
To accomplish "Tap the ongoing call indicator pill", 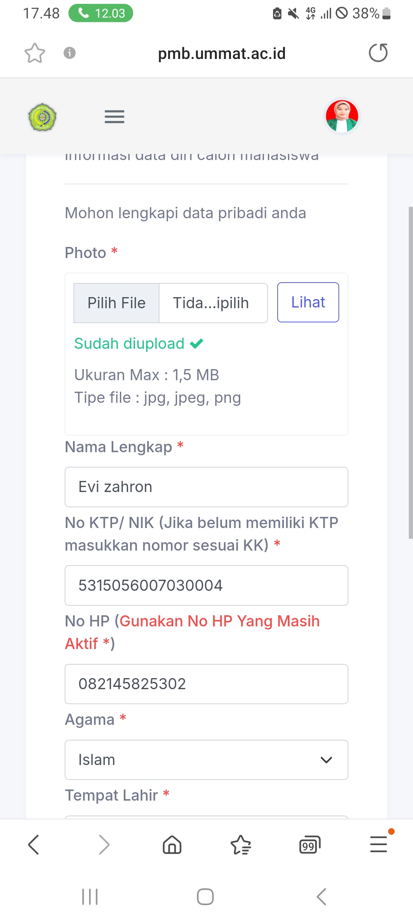I will click(101, 13).
